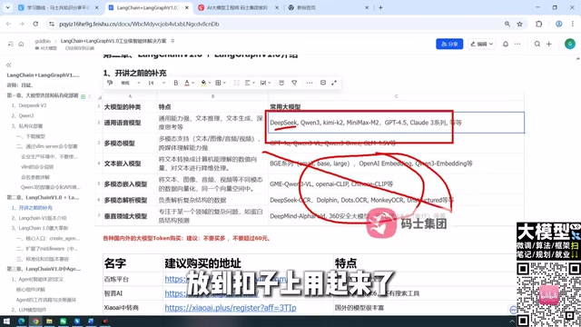Viewport: 581px width, 327px height.
Task: Open File Explorer from the taskbar
Action: click(49, 321)
